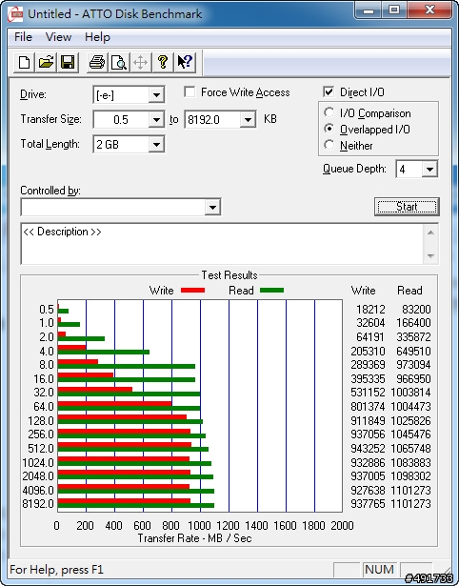Image resolution: width=459 pixels, height=586 pixels.
Task: Select the I/O Comparison radio option
Action: pos(329,112)
